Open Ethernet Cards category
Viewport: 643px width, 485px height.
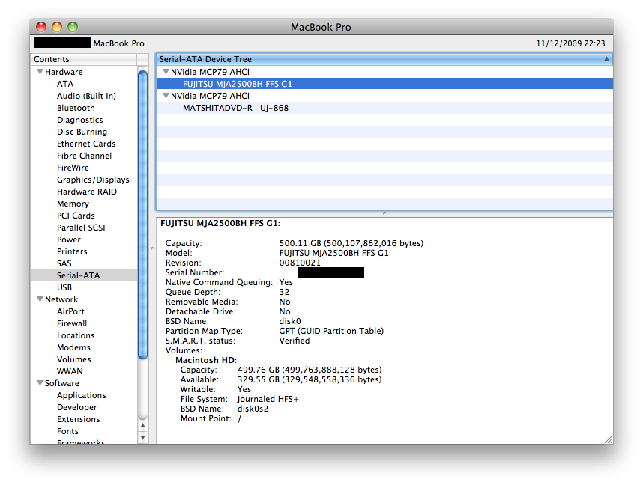[x=86, y=144]
